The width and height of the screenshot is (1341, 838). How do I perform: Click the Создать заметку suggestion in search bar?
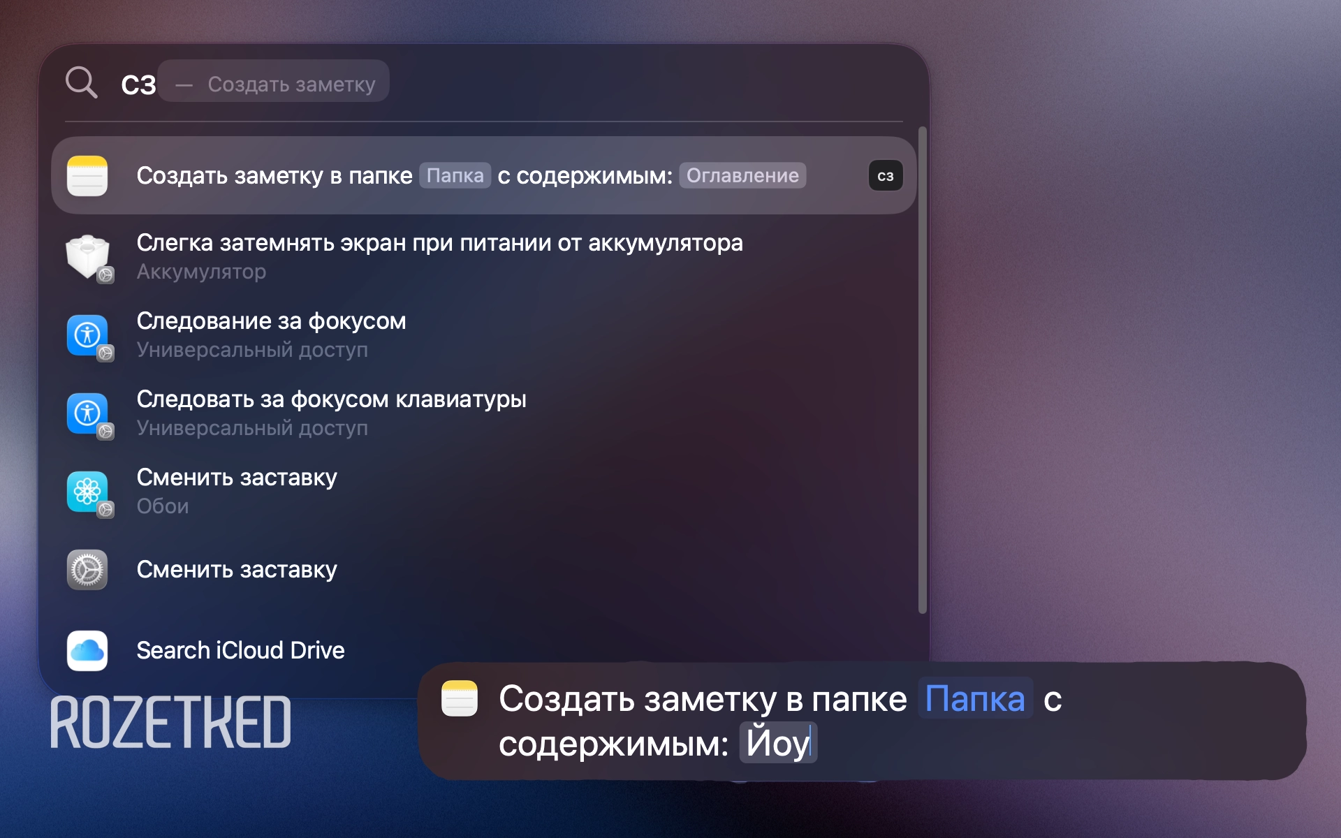[x=274, y=81]
